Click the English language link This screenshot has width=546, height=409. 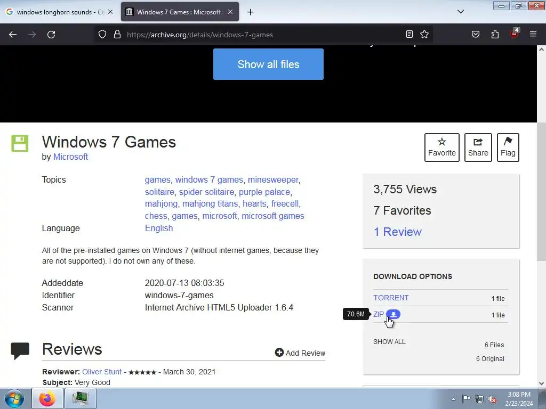coord(159,228)
